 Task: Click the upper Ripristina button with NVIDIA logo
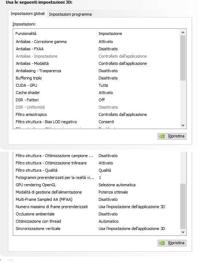coord(172,136)
